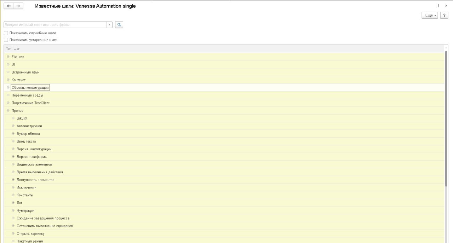Select the Подключение TestClient row
453x243 pixels.
(x=224, y=103)
